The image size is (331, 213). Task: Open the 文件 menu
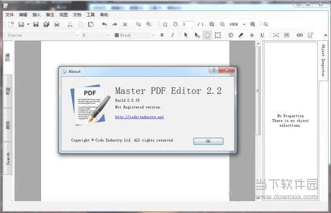coord(9,14)
